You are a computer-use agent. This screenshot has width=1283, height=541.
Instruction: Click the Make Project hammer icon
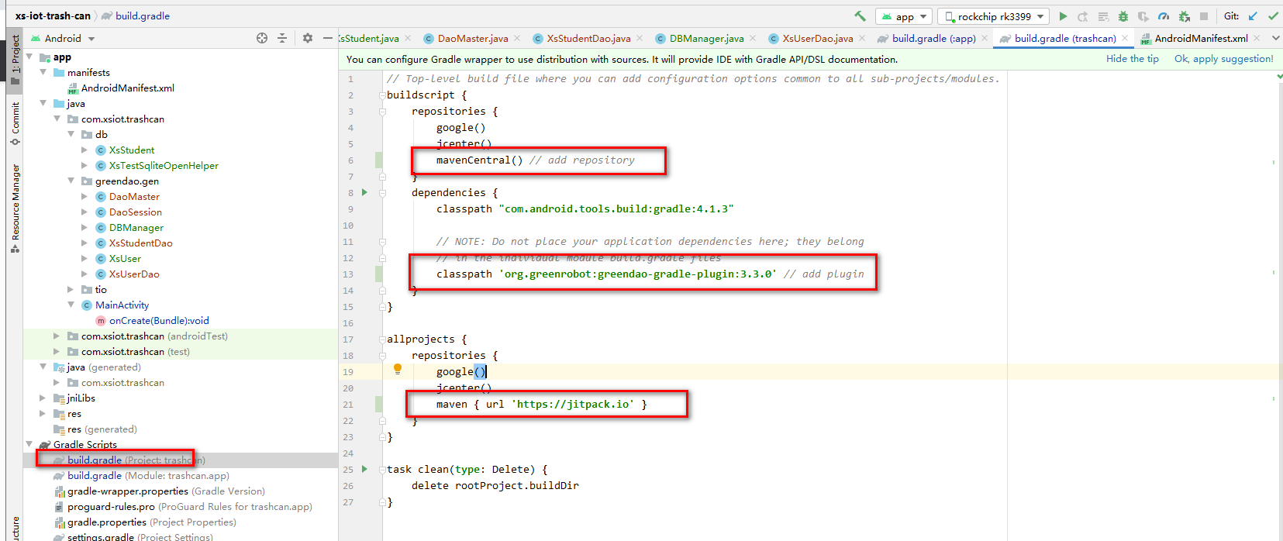coord(861,16)
